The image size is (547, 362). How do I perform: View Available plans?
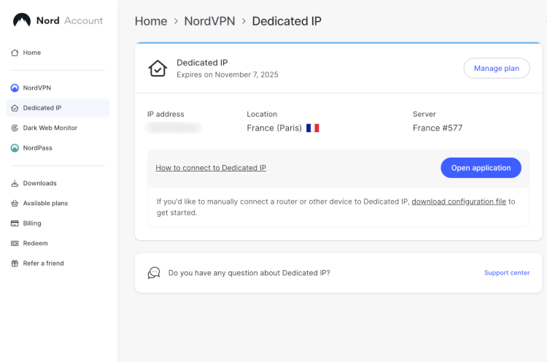(58, 203)
